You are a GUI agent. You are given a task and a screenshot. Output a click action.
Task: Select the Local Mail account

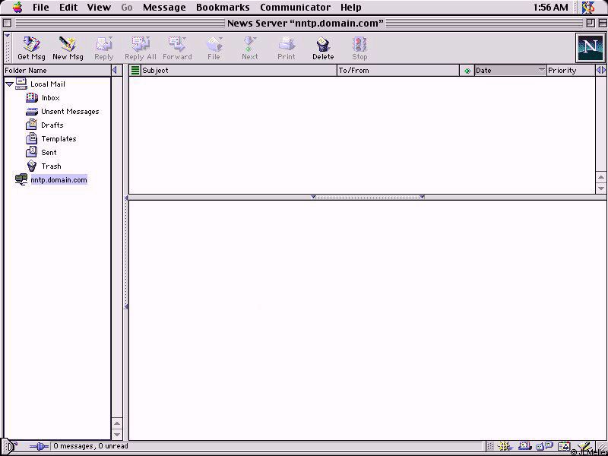pos(47,84)
